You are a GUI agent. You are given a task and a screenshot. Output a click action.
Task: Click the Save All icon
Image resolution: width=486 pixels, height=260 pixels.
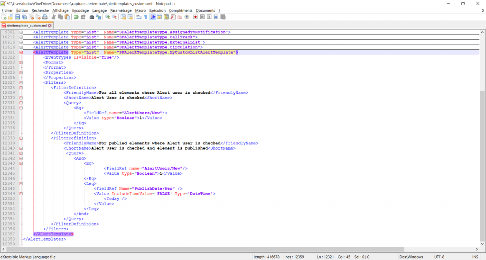pos(24,17)
